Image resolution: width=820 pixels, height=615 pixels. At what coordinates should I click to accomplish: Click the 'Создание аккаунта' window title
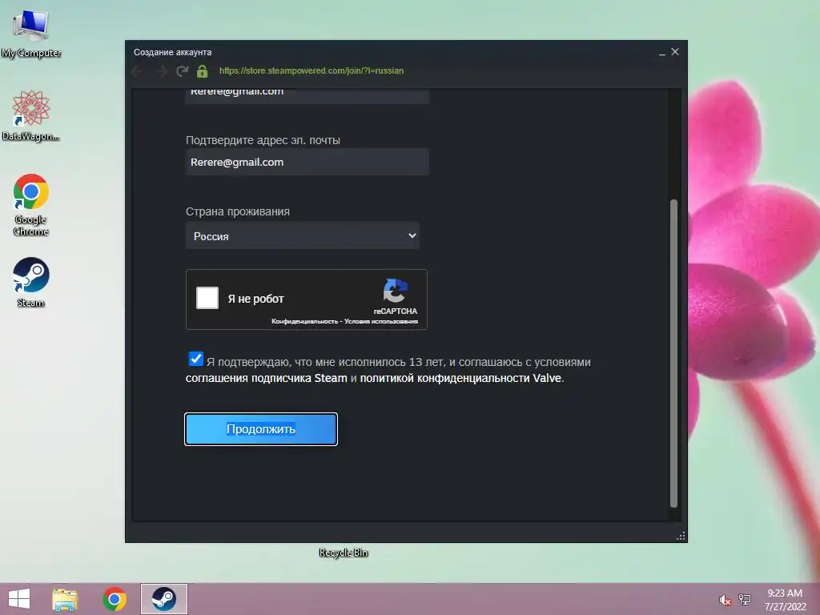(x=173, y=52)
